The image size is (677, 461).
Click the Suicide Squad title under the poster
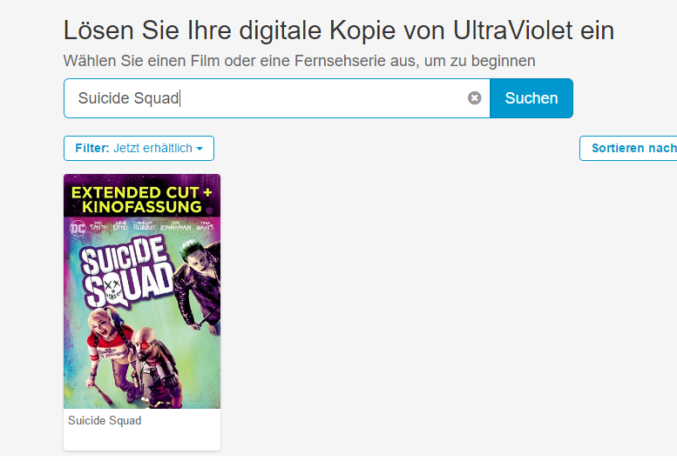click(x=105, y=420)
